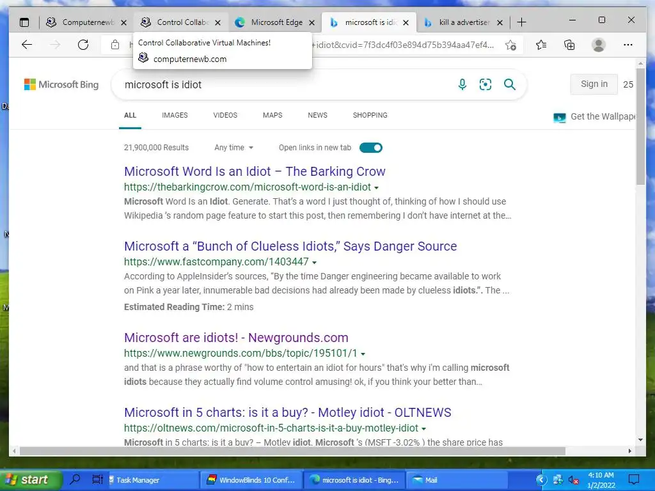Open WindowBlinds 10 Conf taskbar item
The height and width of the screenshot is (491, 655).
tap(251, 479)
